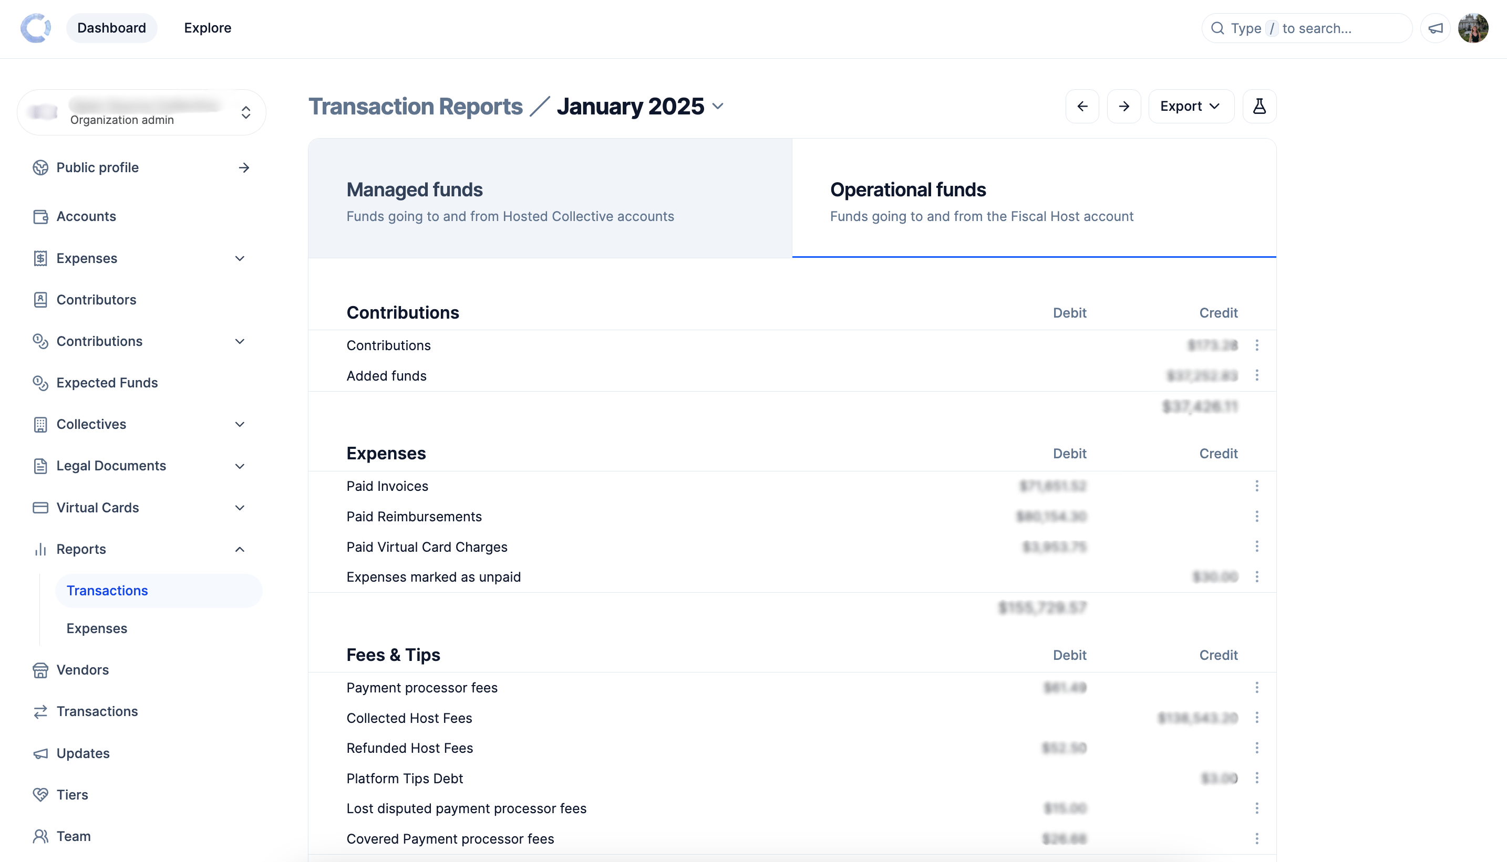Click the Open Collective logo
Image resolution: width=1507 pixels, height=862 pixels.
(36, 28)
